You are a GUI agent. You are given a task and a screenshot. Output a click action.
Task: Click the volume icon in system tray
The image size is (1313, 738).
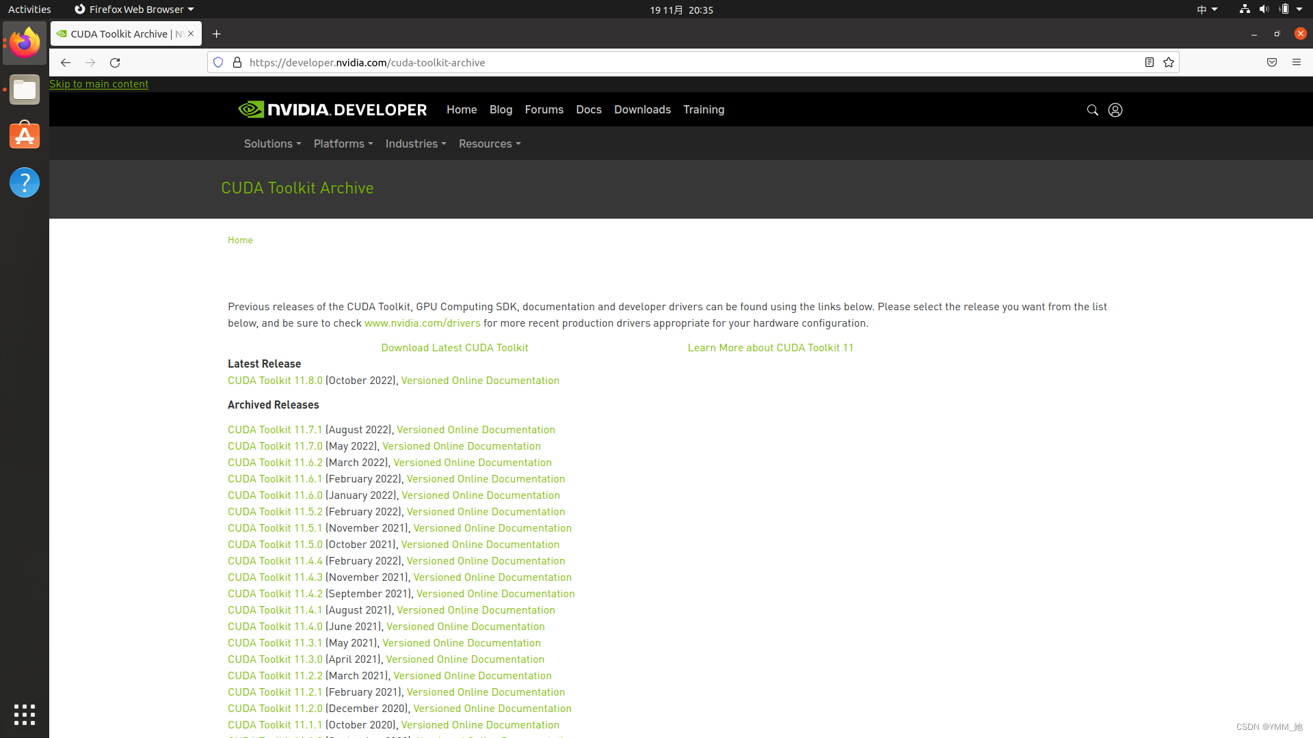[x=1262, y=9]
